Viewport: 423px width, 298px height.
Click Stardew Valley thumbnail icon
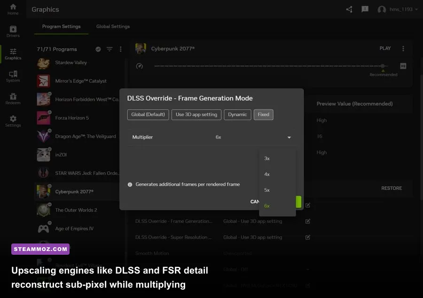[x=43, y=63]
